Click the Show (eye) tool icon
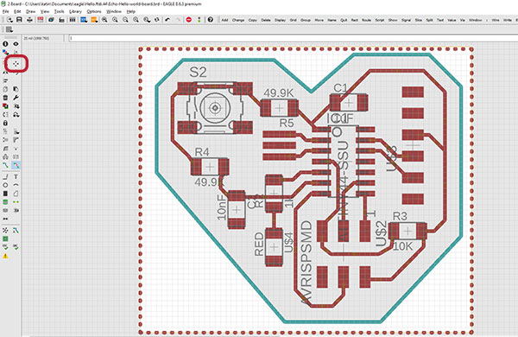Image resolution: width=518 pixels, height=337 pixels. tap(16, 44)
